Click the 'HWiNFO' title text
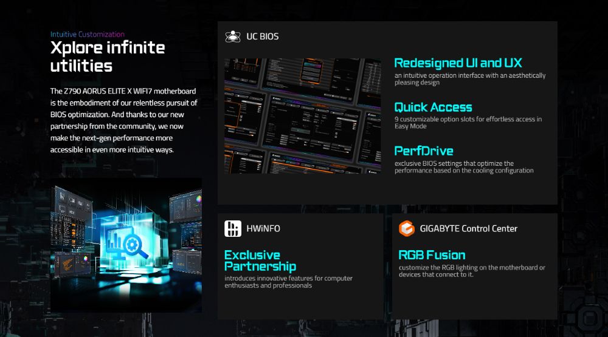The image size is (608, 337). (263, 228)
